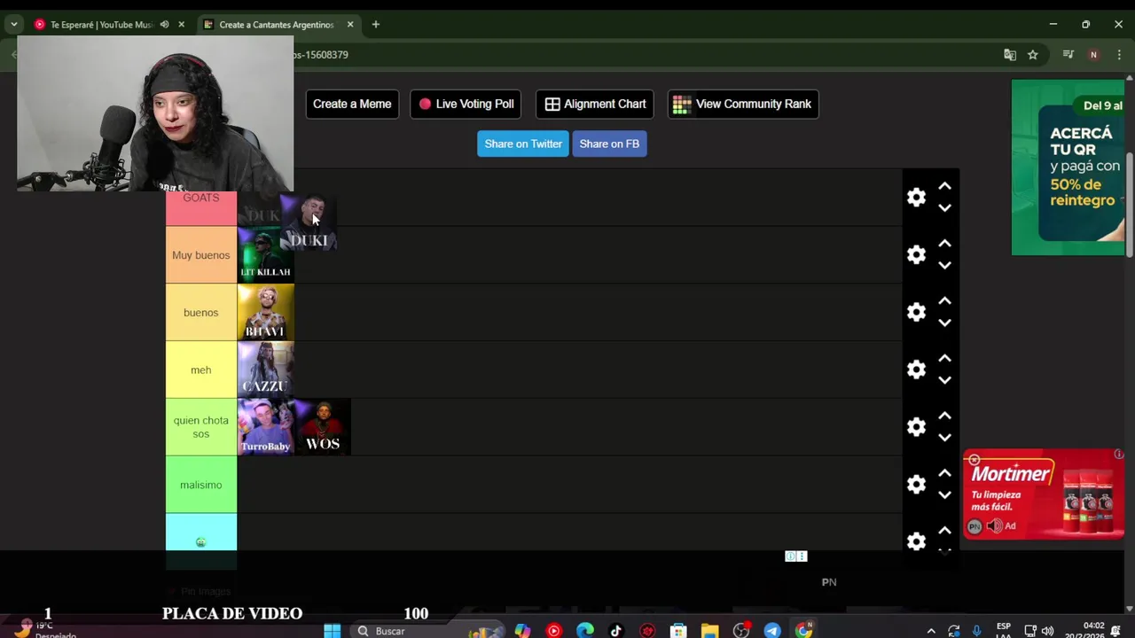
Task: Switch to the Te Esperaré YouTube Music tab
Action: click(x=101, y=25)
